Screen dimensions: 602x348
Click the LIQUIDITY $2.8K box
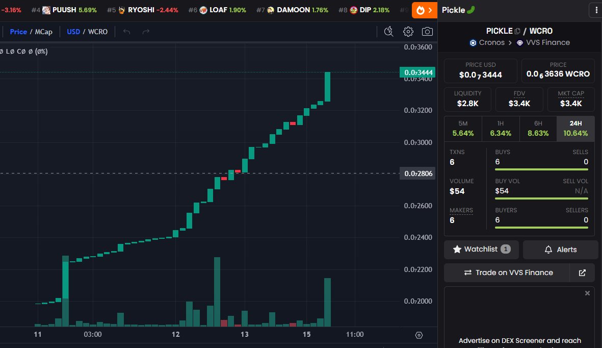467,99
